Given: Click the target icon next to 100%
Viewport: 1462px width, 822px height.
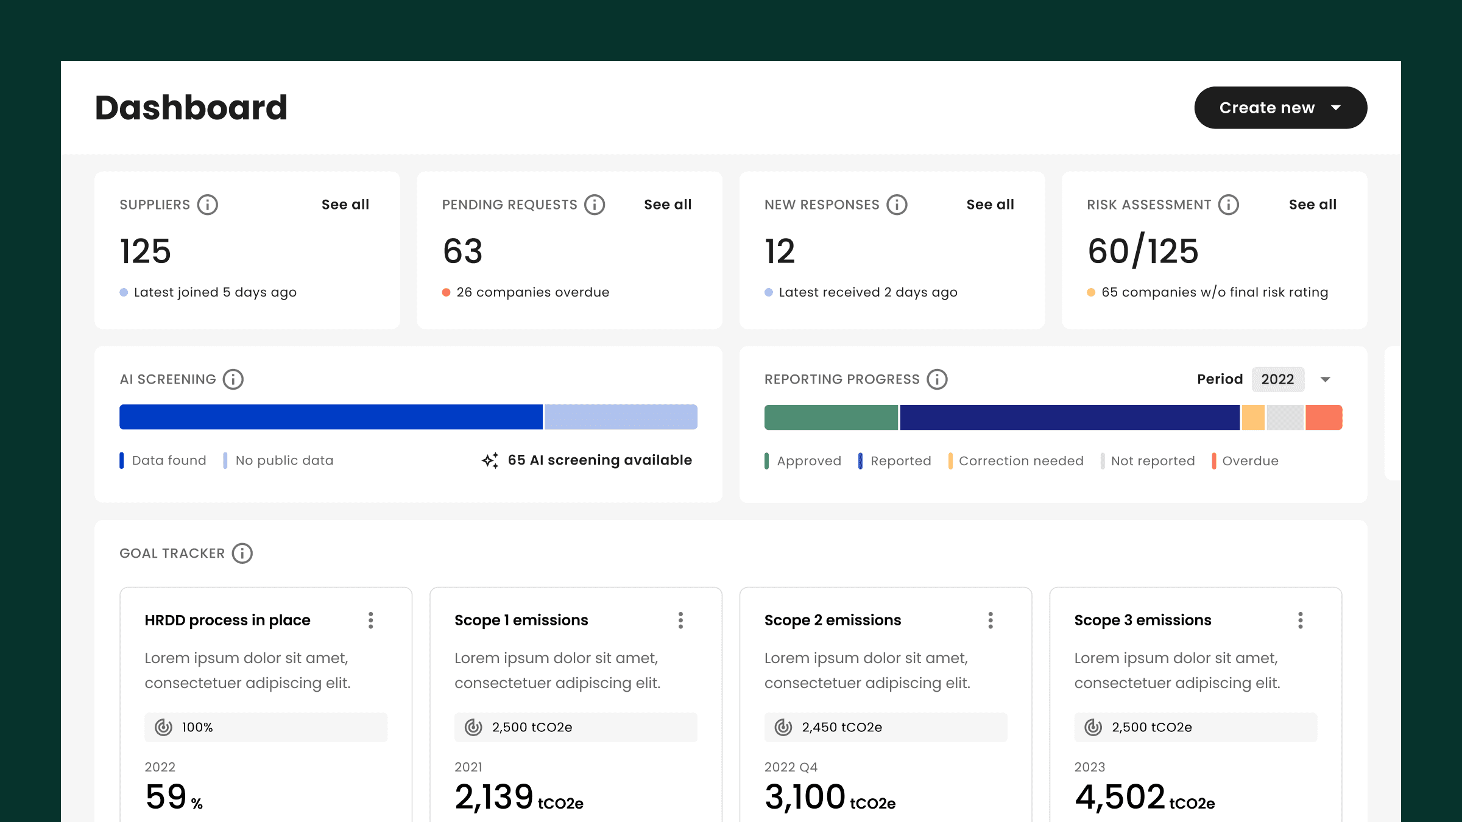Looking at the screenshot, I should coord(163,727).
